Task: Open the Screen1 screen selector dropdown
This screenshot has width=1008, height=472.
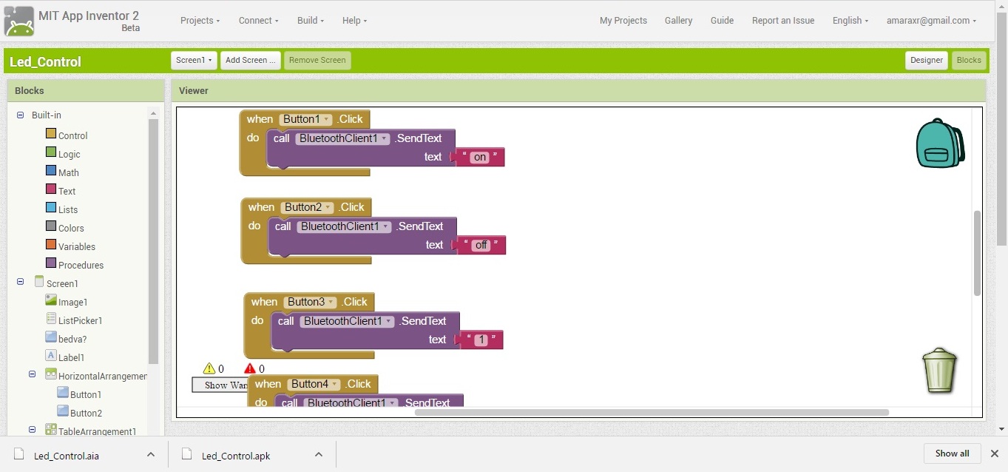Action: (194, 61)
